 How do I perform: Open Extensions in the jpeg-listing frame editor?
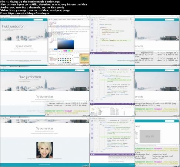tap(92, 87)
